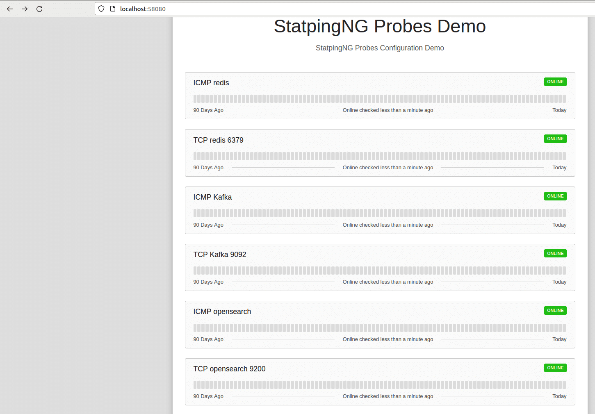Image resolution: width=595 pixels, height=414 pixels.
Task: Open the TCP redis 6379 service
Action: tap(219, 140)
